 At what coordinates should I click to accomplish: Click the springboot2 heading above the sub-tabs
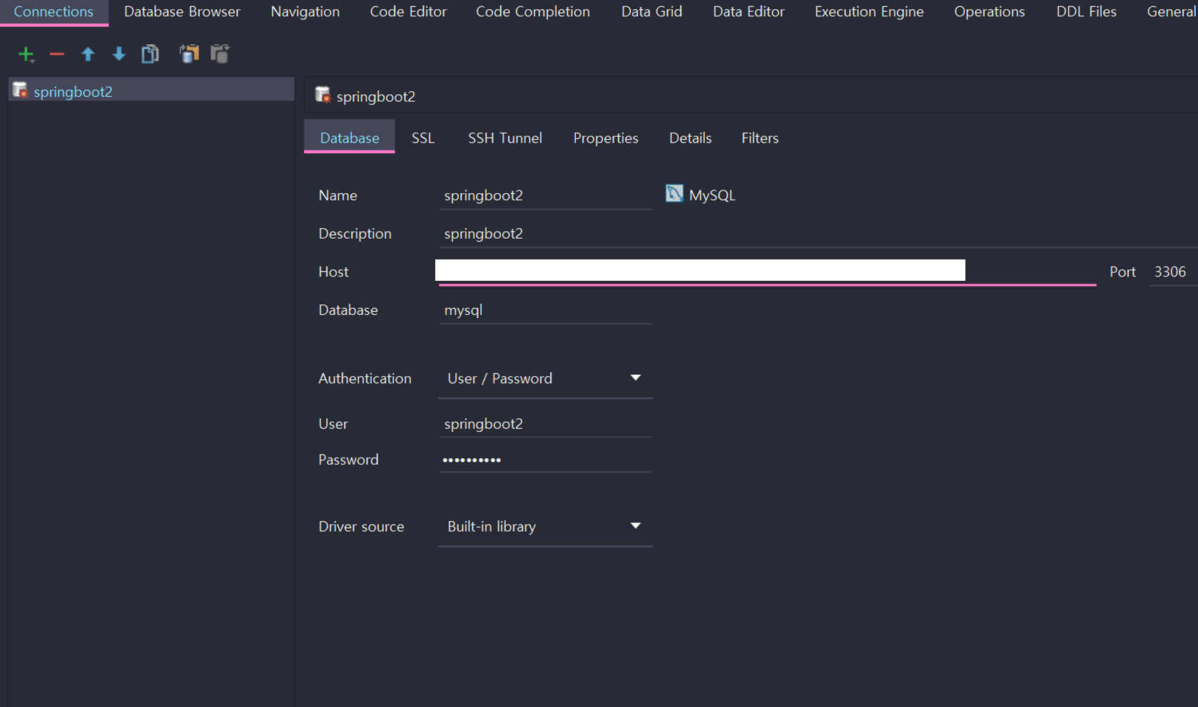pos(376,96)
